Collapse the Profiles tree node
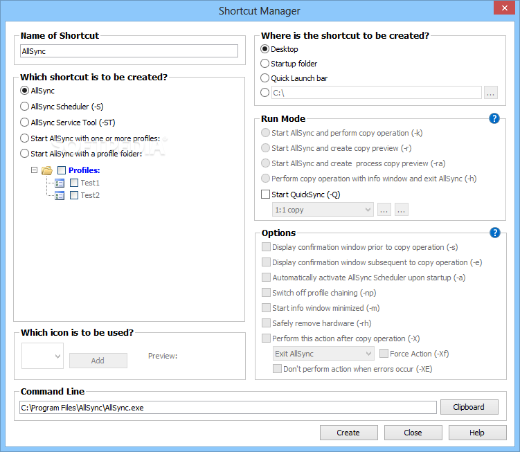 pyautogui.click(x=34, y=170)
